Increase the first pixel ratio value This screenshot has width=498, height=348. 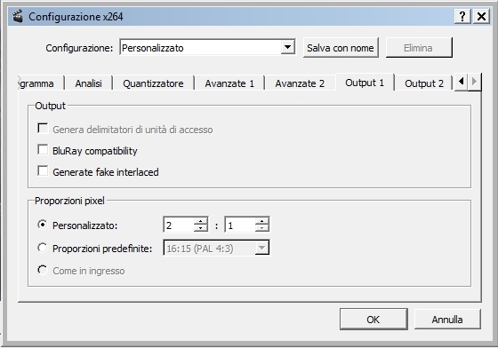point(201,220)
